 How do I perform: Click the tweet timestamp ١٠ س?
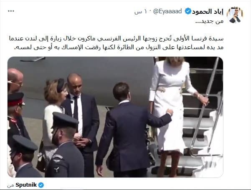click(140, 12)
